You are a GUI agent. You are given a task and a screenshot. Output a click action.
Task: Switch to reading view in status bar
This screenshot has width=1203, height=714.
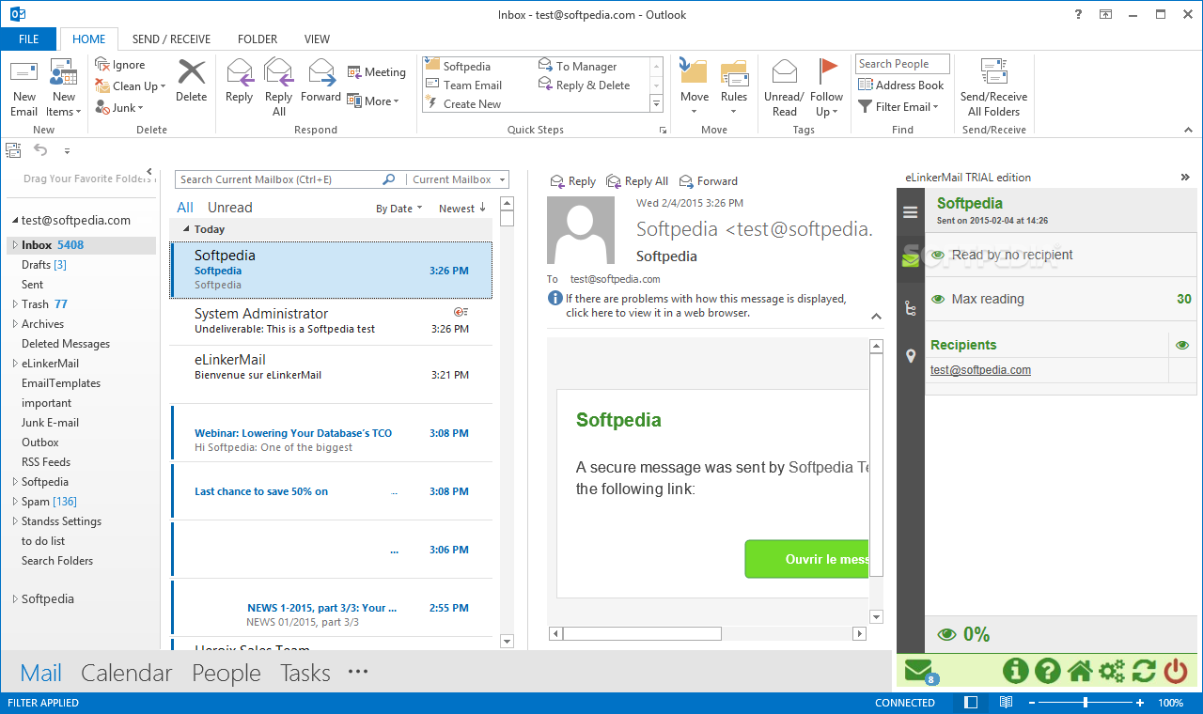pyautogui.click(x=1006, y=703)
